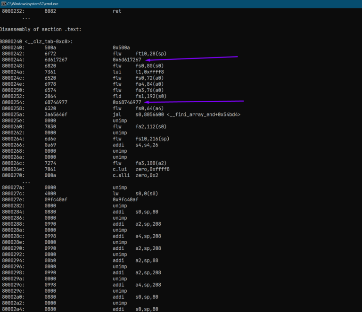Click the arrowhead pointing at 0x6d617267
This screenshot has width=362, height=312.
click(x=148, y=60)
